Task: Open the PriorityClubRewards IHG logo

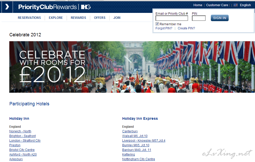Action: [55, 7]
